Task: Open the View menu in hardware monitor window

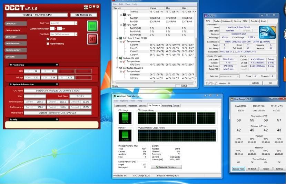Action: (x=128, y=4)
